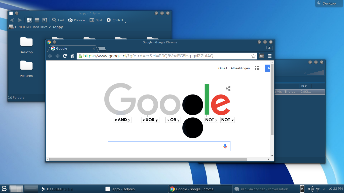Select 70.0 GiB Hard Drive breadcrumb
This screenshot has height=193, width=344.
click(x=33, y=27)
